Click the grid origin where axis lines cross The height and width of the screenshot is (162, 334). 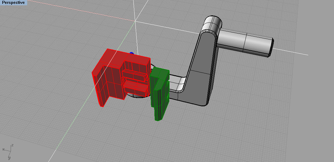click(135, 21)
